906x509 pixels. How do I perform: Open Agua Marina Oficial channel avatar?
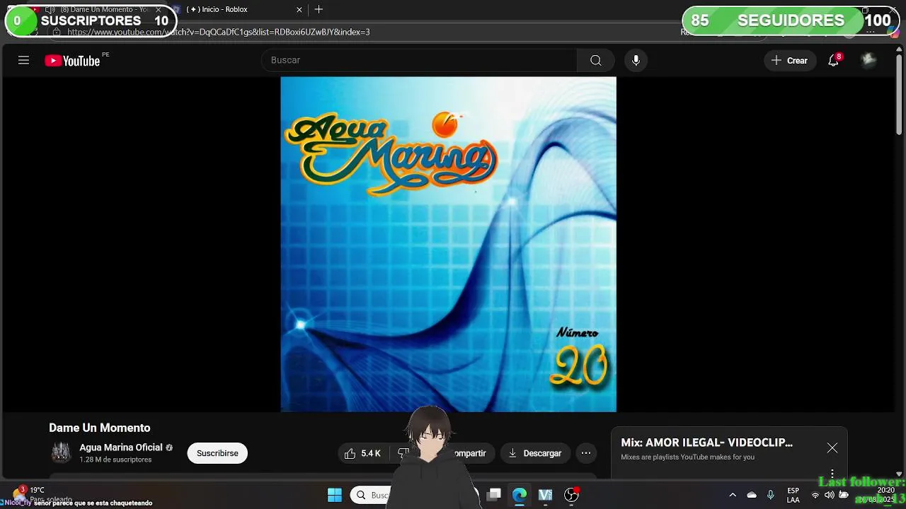[61, 452]
